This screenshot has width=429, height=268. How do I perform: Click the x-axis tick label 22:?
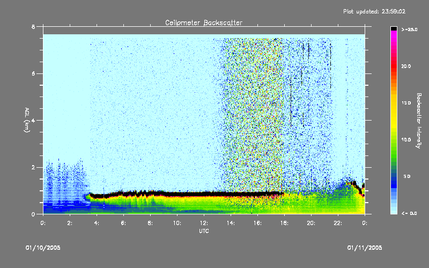(338, 223)
